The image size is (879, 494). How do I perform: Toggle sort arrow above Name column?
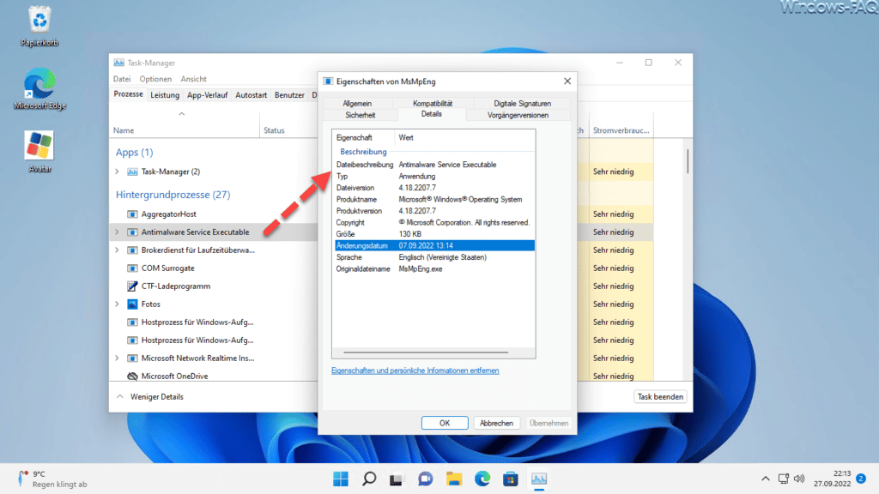tap(182, 114)
